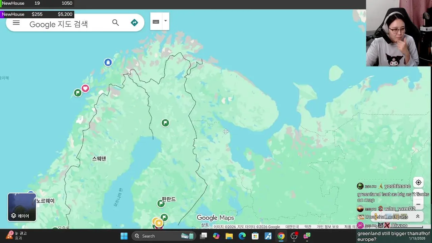Click the blue saved-place pin in northern Norway

point(108,62)
